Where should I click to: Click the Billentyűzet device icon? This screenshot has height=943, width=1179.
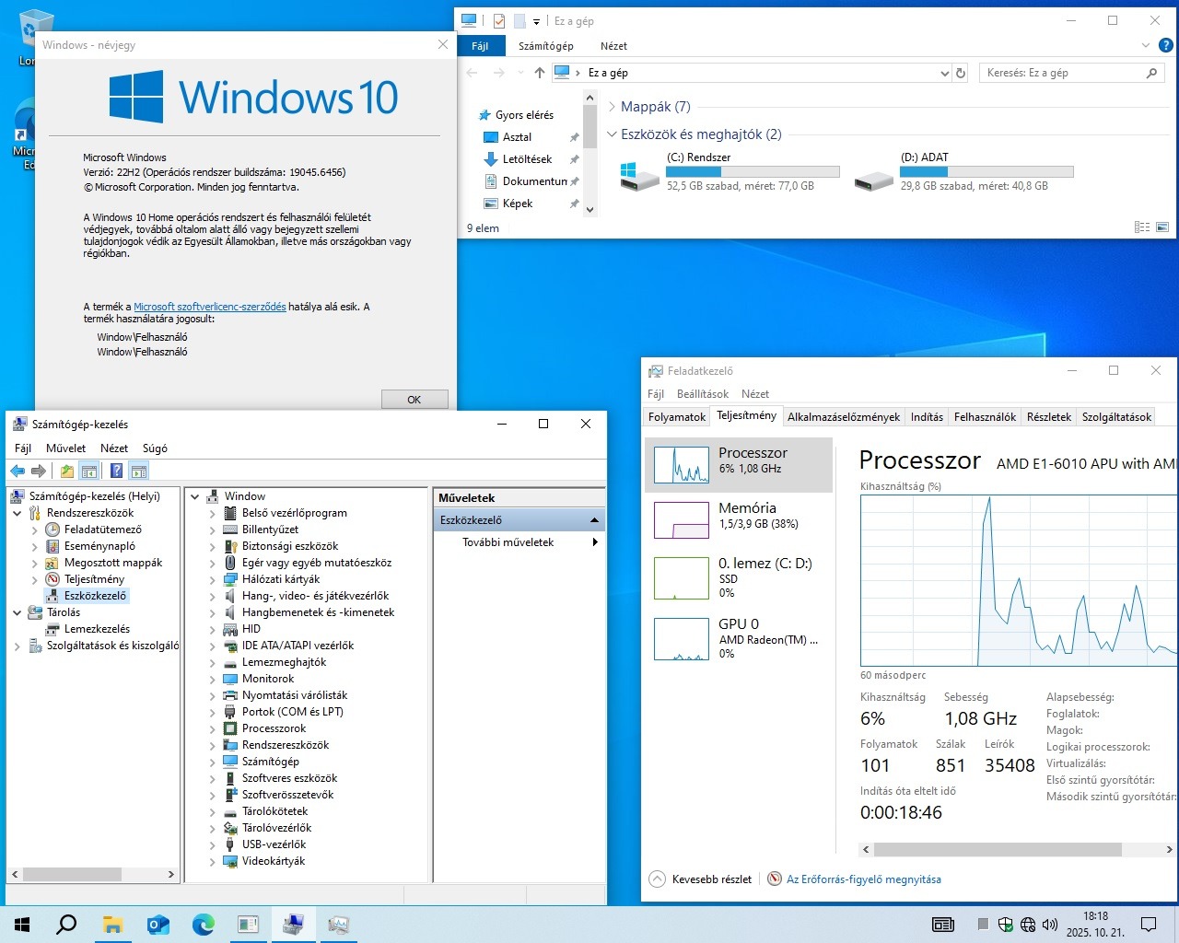point(231,530)
